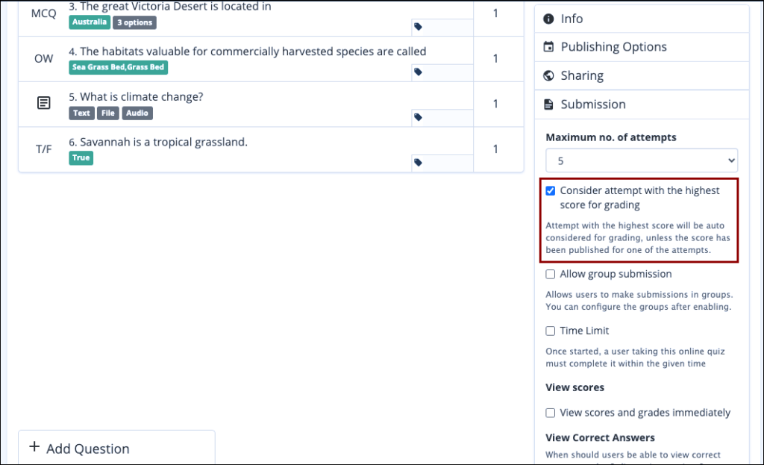Uncheck Consider attempt with the highest score
The width and height of the screenshot is (764, 465).
[551, 191]
